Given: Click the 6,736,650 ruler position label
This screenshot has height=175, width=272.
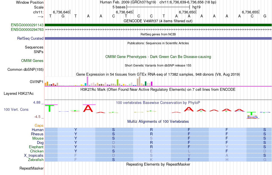Looking at the screenshot, I should (x=187, y=12).
